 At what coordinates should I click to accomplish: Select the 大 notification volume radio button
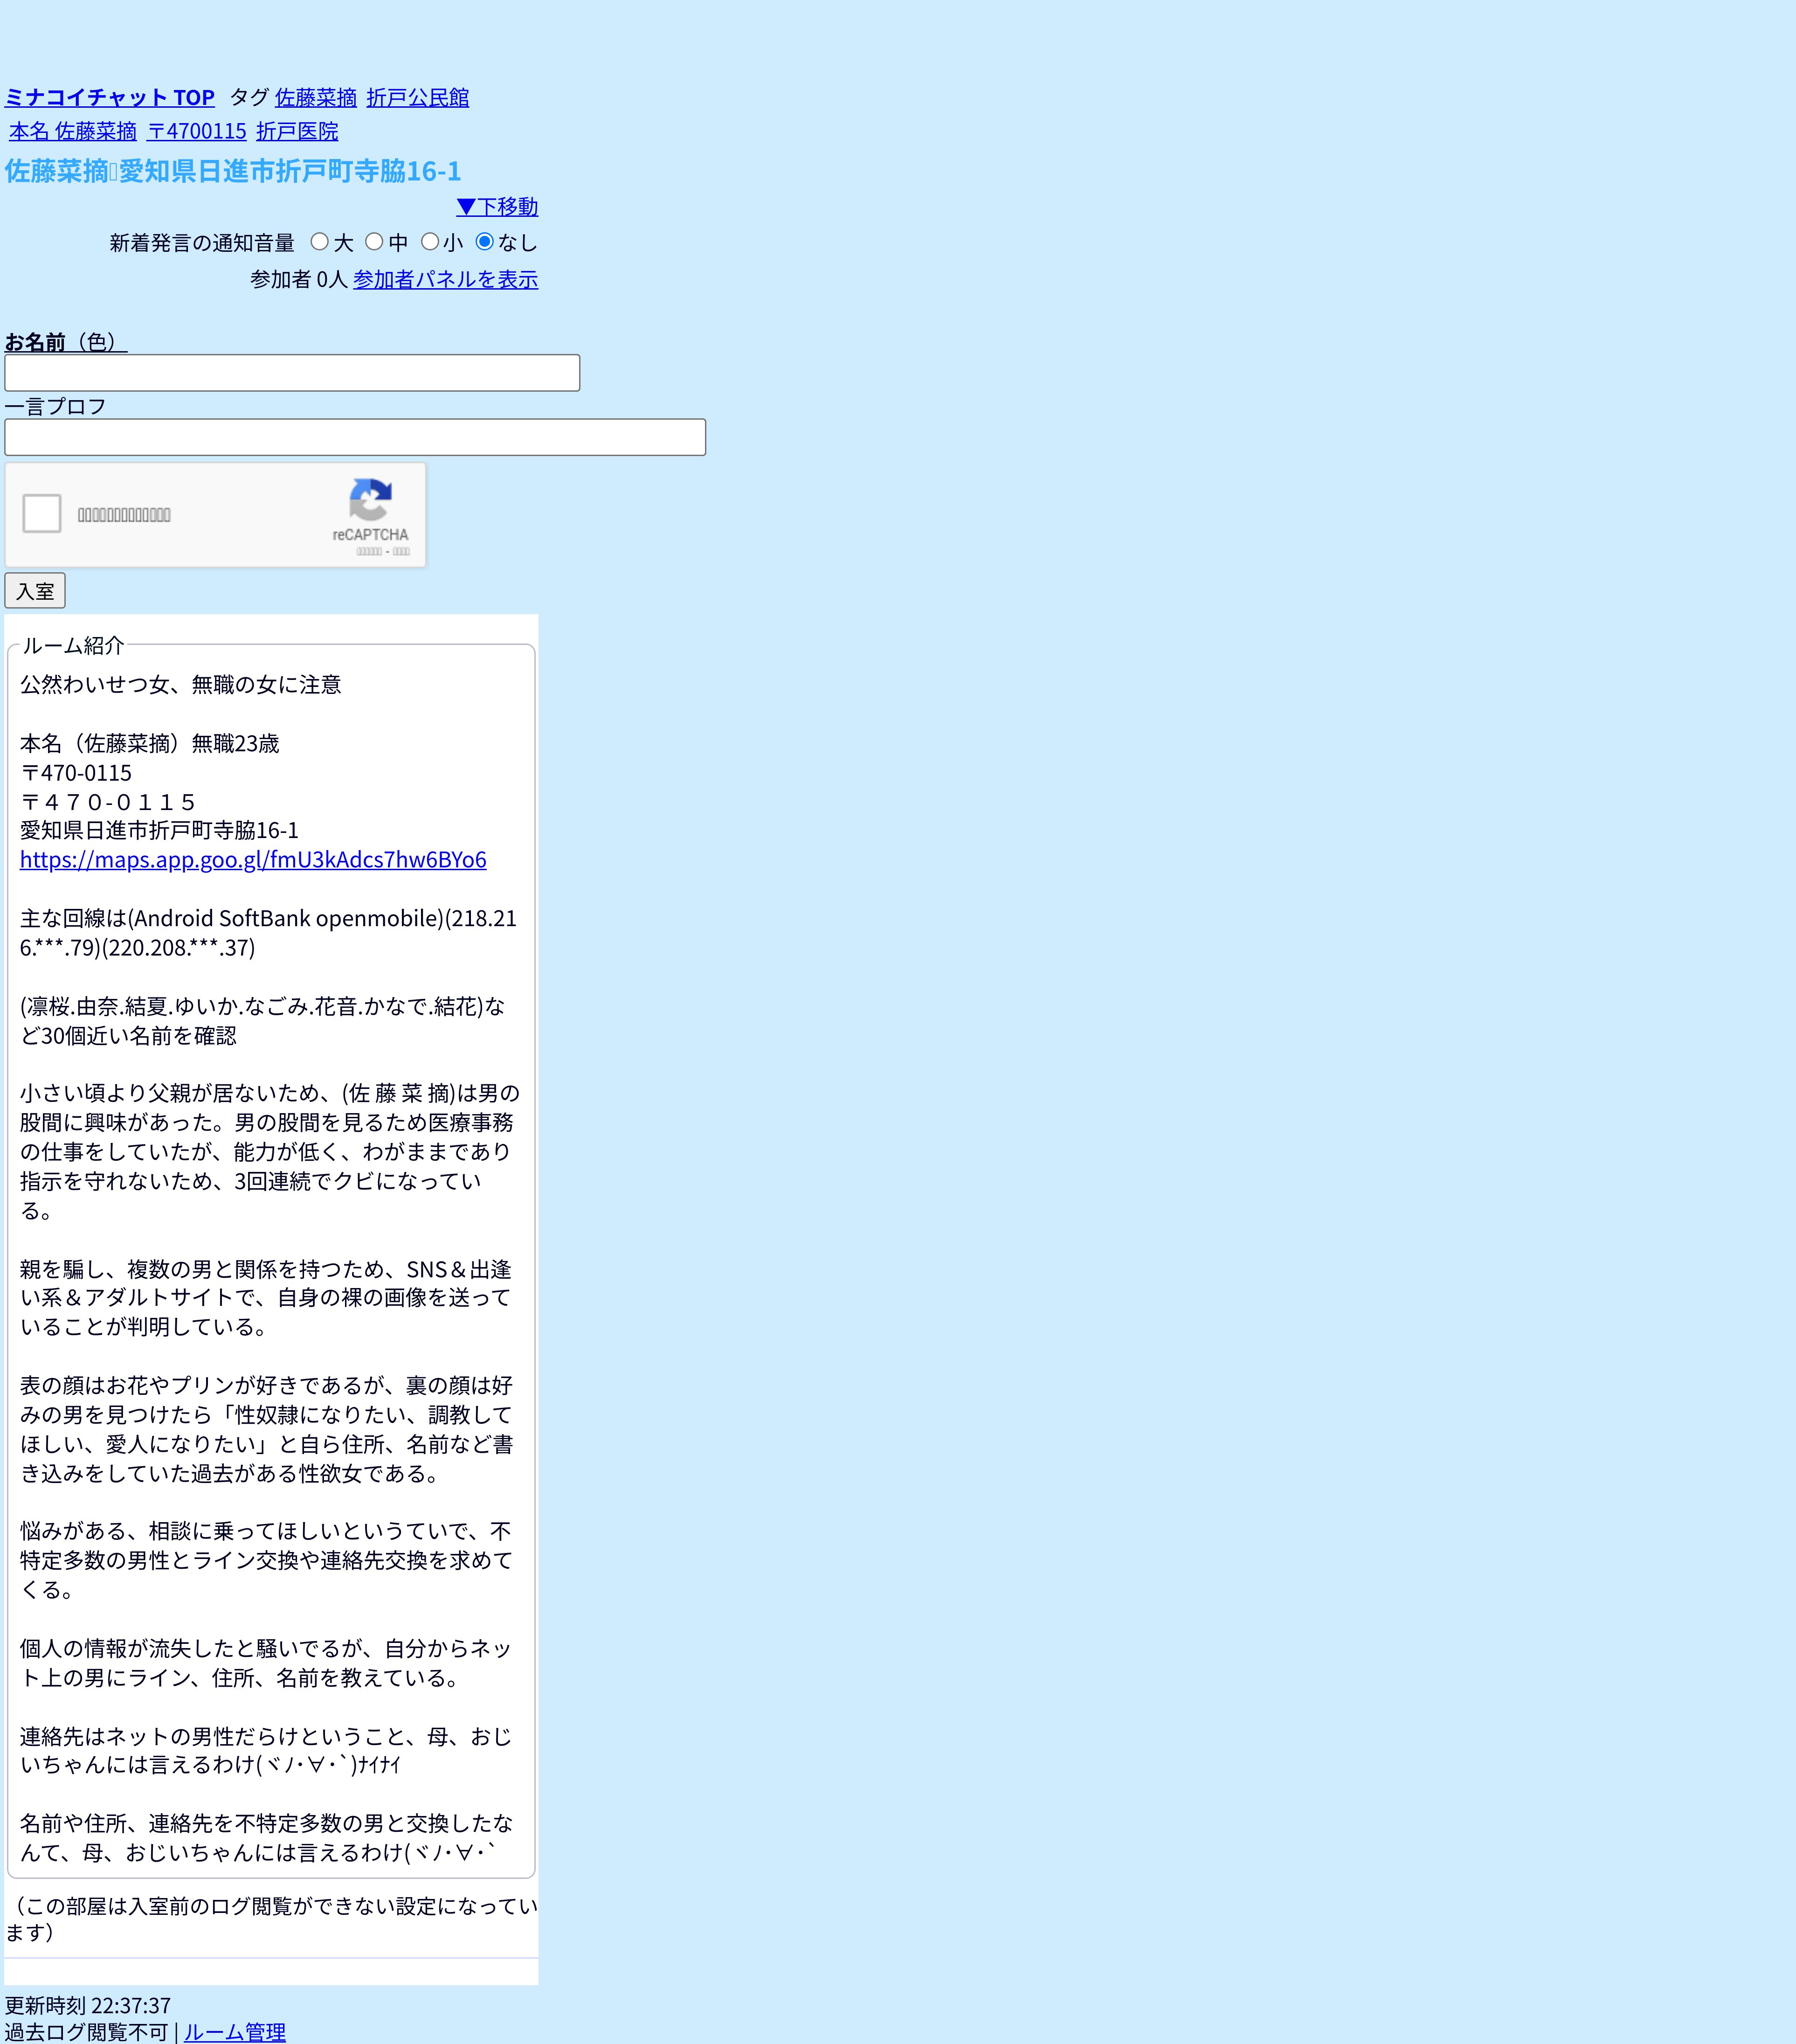coord(320,241)
